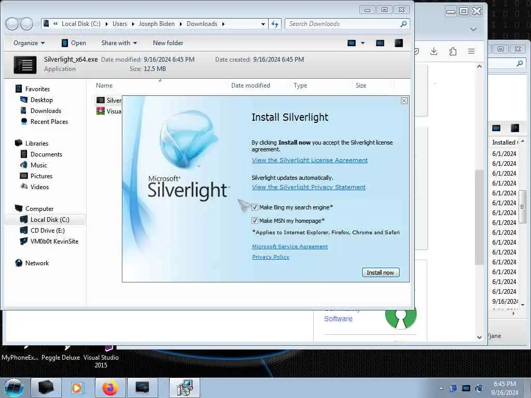Click New folder in the toolbar
The height and width of the screenshot is (398, 531).
[x=168, y=43]
